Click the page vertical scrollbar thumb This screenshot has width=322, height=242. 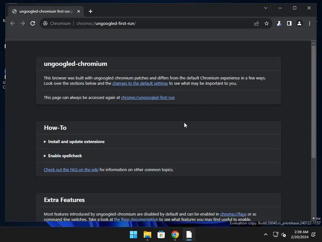click(314, 102)
